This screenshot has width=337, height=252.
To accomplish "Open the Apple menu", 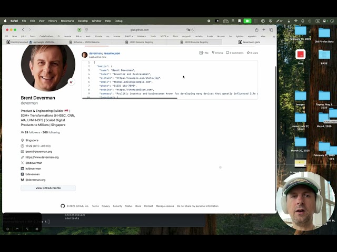I will coord(5,21).
